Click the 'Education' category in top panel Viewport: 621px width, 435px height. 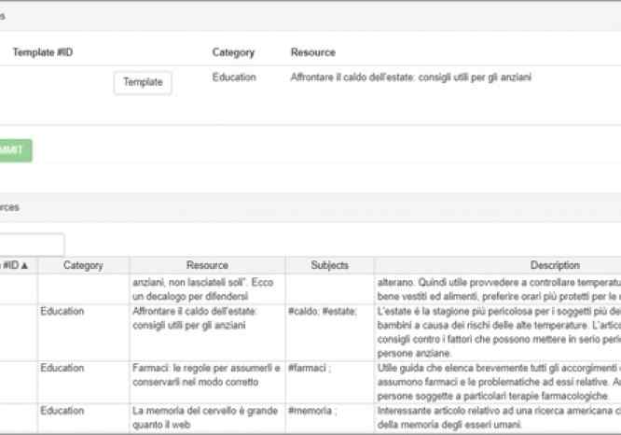tap(234, 77)
